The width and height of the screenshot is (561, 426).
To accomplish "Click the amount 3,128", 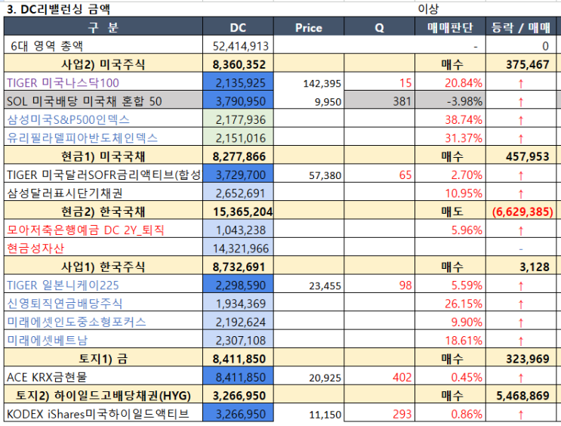I will click(x=521, y=267).
